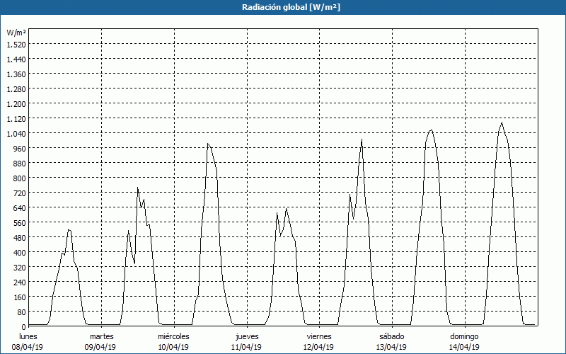
Task: Select the 1.360 y-axis label
Action: click(x=16, y=74)
